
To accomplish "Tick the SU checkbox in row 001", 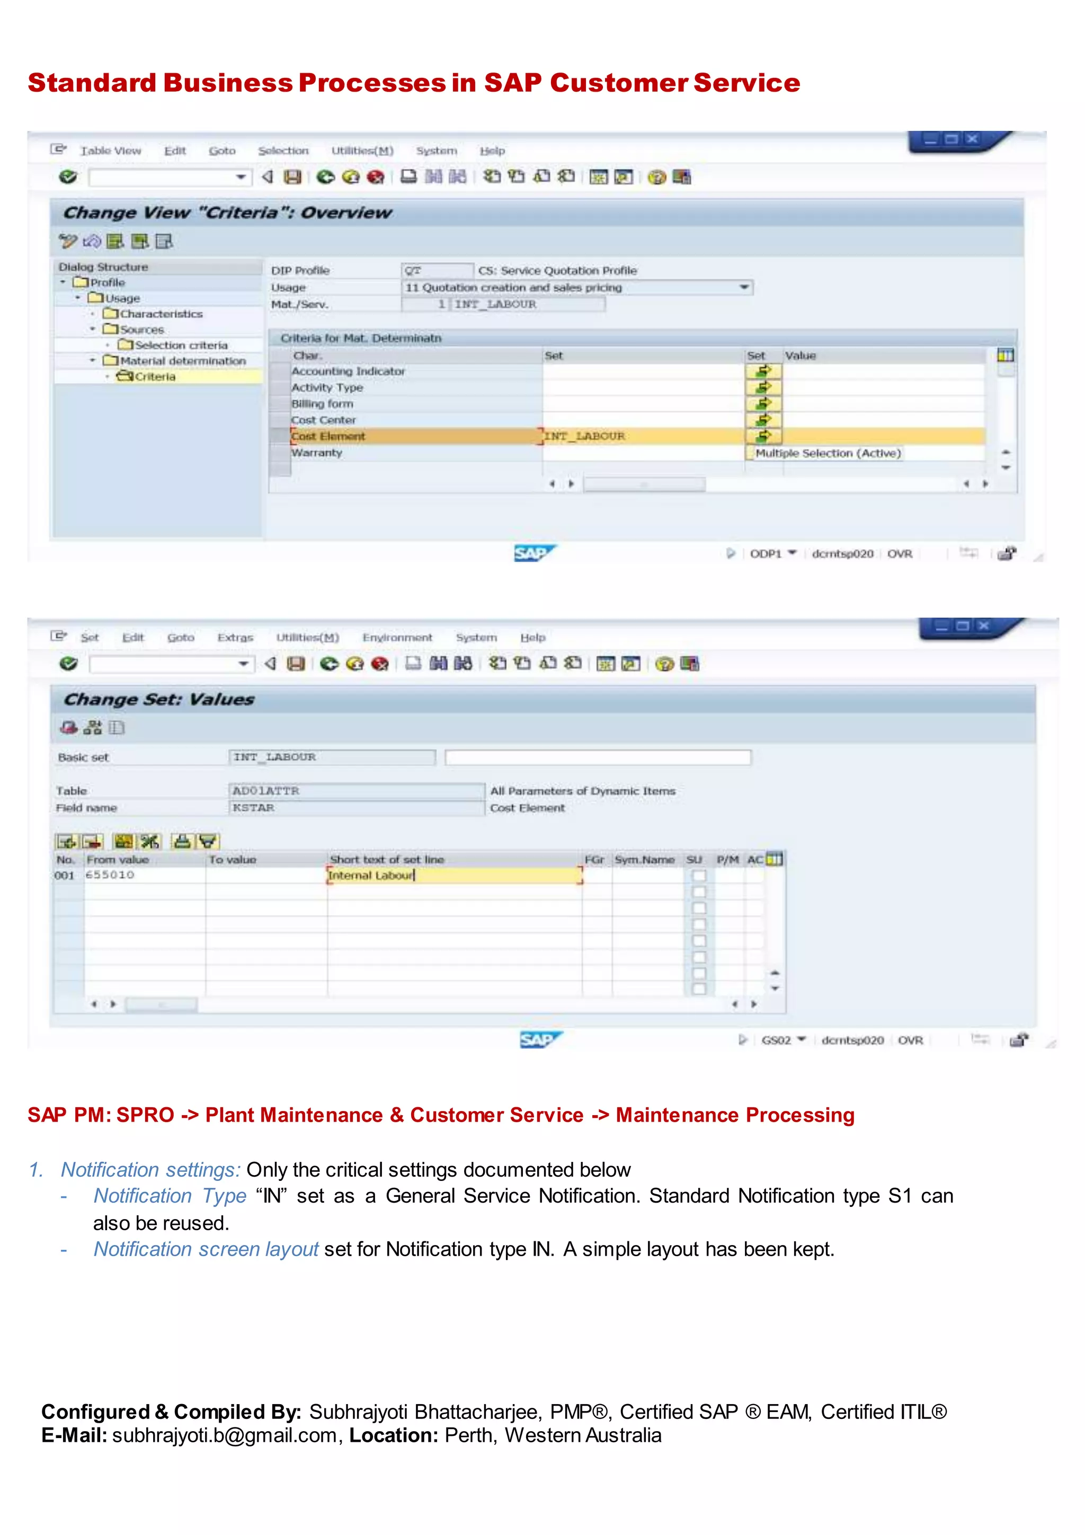I will click(699, 876).
